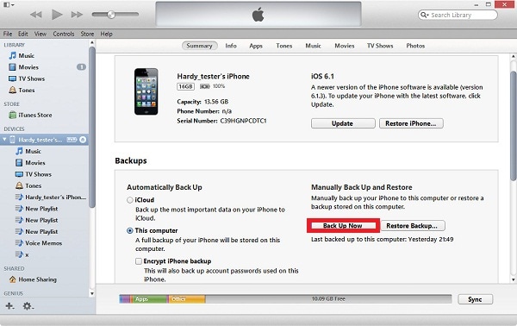This screenshot has width=517, height=326.
Task: Switch to the Movies tab
Action: click(x=344, y=46)
